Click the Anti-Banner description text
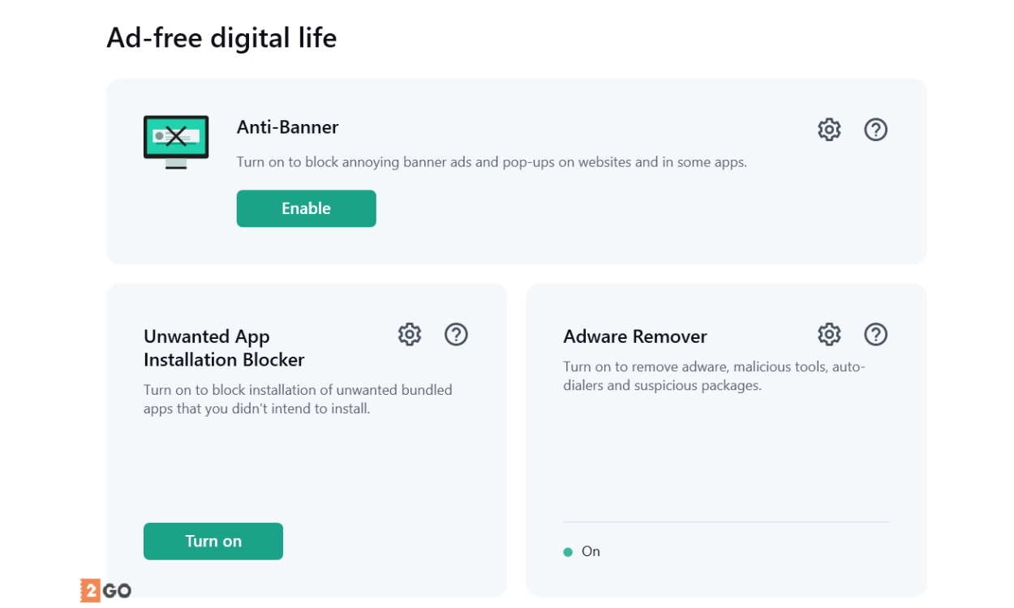This screenshot has width=1014, height=608. pyautogui.click(x=491, y=162)
